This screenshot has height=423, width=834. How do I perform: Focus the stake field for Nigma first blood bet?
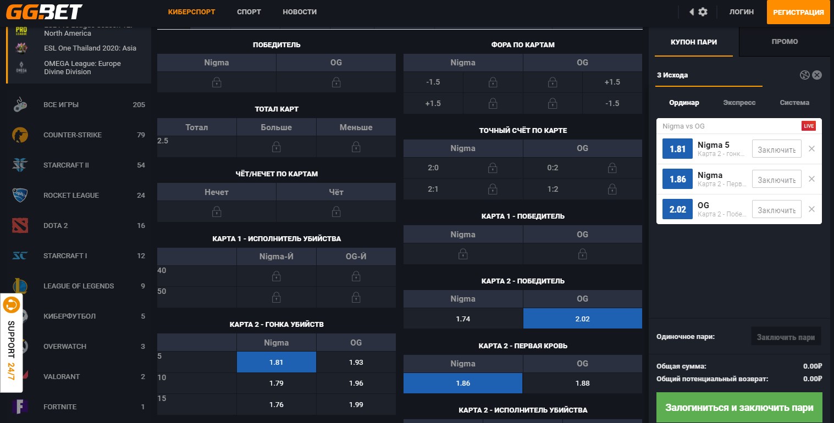coord(777,180)
